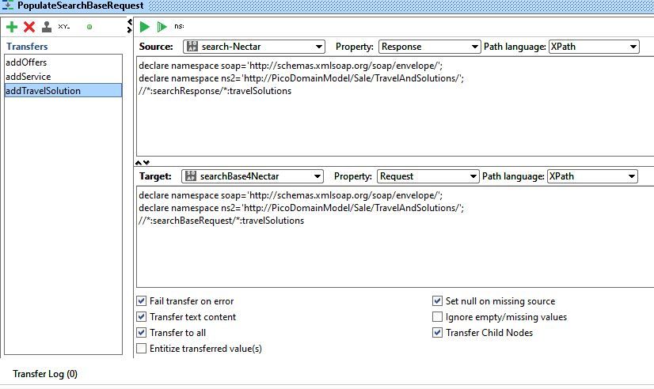Clone the selected transfer using stamp icon
This screenshot has height=389, width=654.
(47, 27)
